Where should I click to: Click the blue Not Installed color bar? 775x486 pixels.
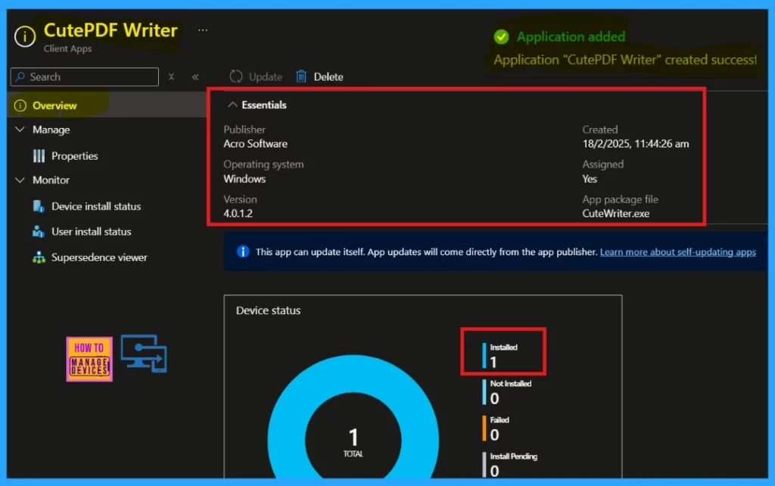pyautogui.click(x=484, y=391)
